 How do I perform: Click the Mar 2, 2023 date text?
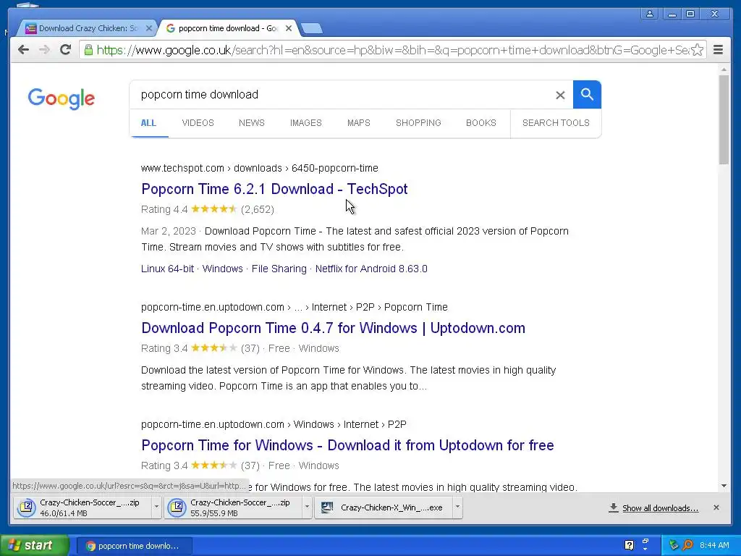click(x=168, y=231)
